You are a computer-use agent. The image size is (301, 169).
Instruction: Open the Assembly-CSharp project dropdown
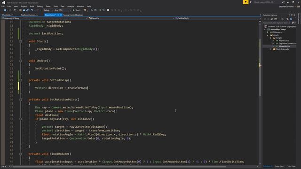tap(44, 18)
